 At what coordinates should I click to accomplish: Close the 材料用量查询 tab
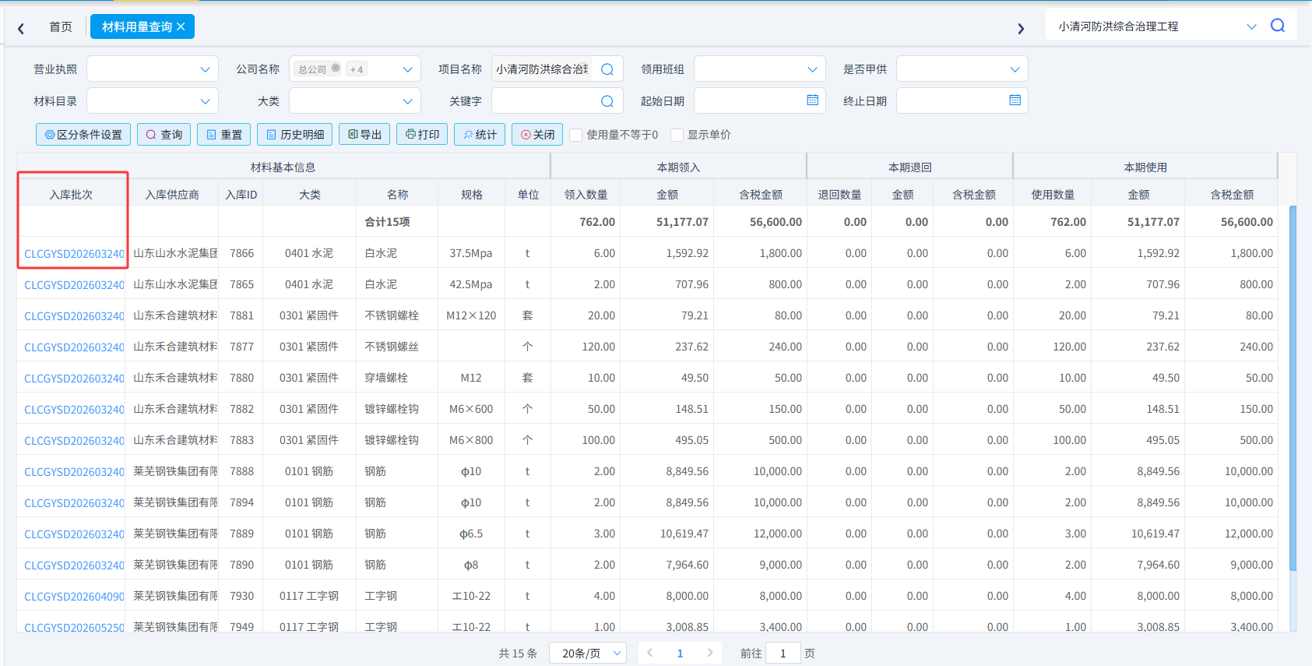pos(181,26)
